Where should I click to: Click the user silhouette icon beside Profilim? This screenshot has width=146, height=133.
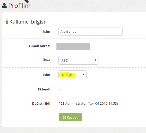pos(4,6)
